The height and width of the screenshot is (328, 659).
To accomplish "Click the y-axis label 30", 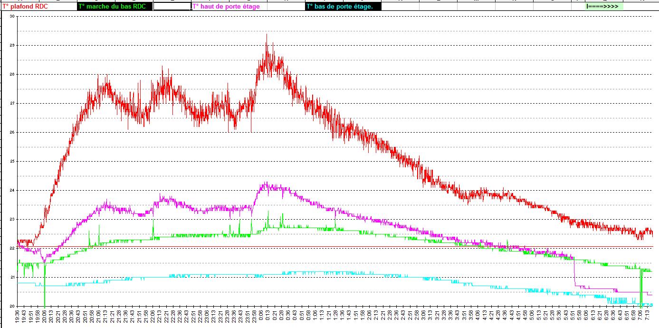I will point(12,16).
